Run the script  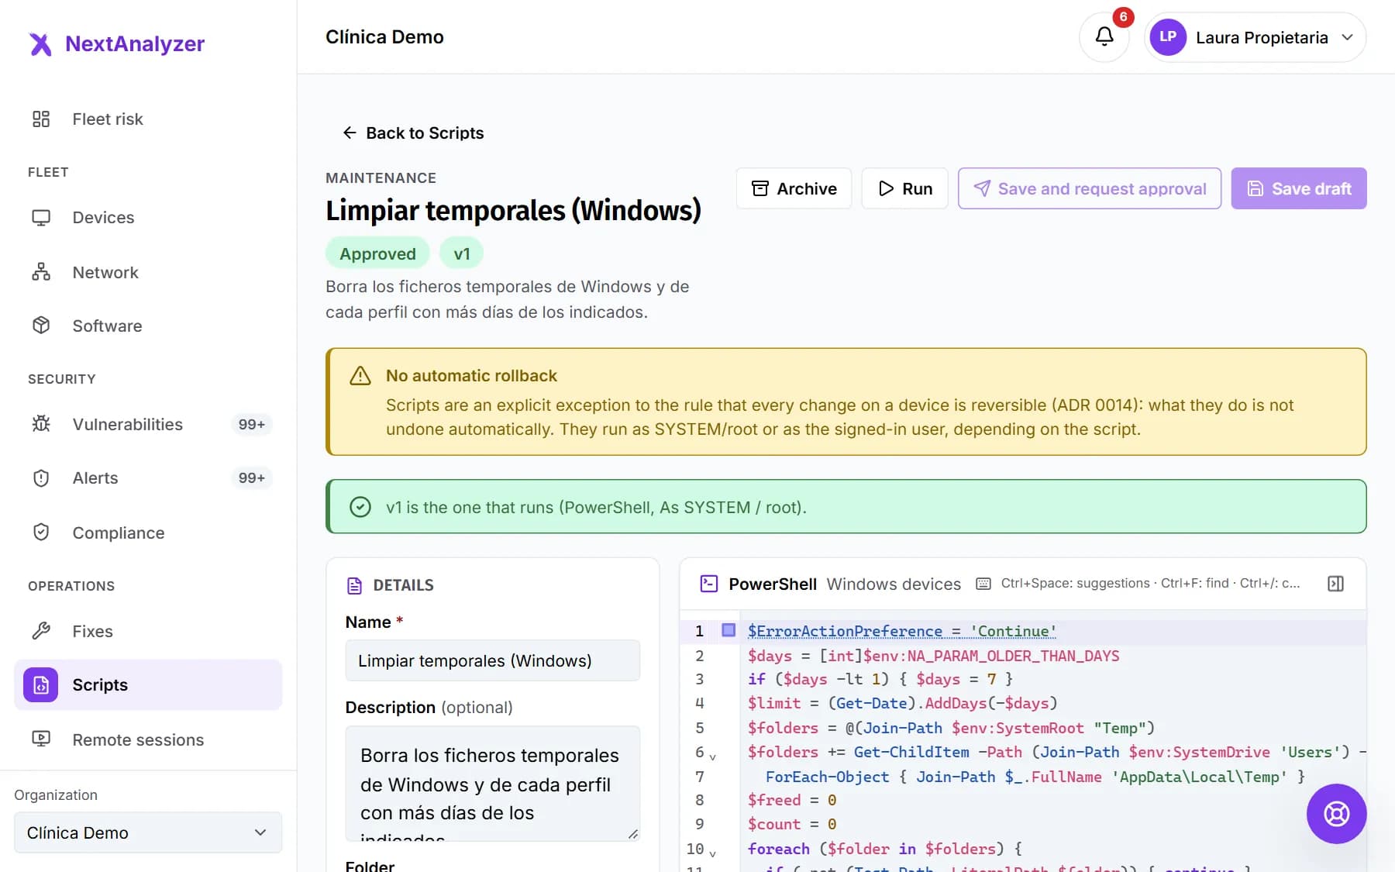tap(904, 188)
